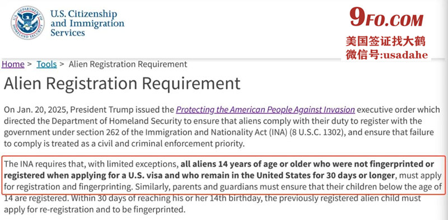This screenshot has height=220, width=448.
Task: Open the Tools breadcrumb link
Action: click(x=46, y=64)
